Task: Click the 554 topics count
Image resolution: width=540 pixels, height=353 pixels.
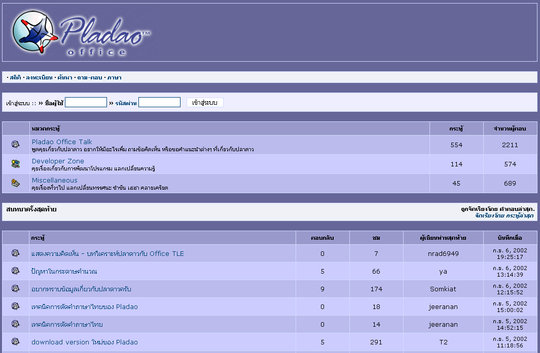Action: point(456,145)
